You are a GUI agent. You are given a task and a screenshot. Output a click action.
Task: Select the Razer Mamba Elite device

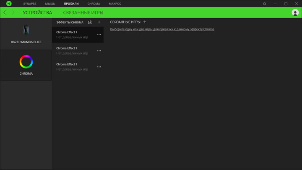click(26, 34)
